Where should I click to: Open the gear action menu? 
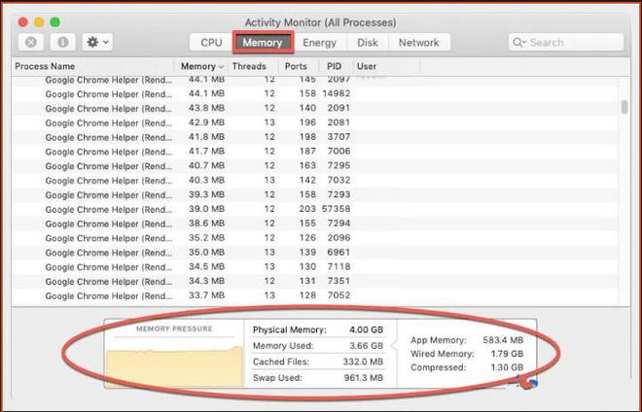(x=97, y=42)
